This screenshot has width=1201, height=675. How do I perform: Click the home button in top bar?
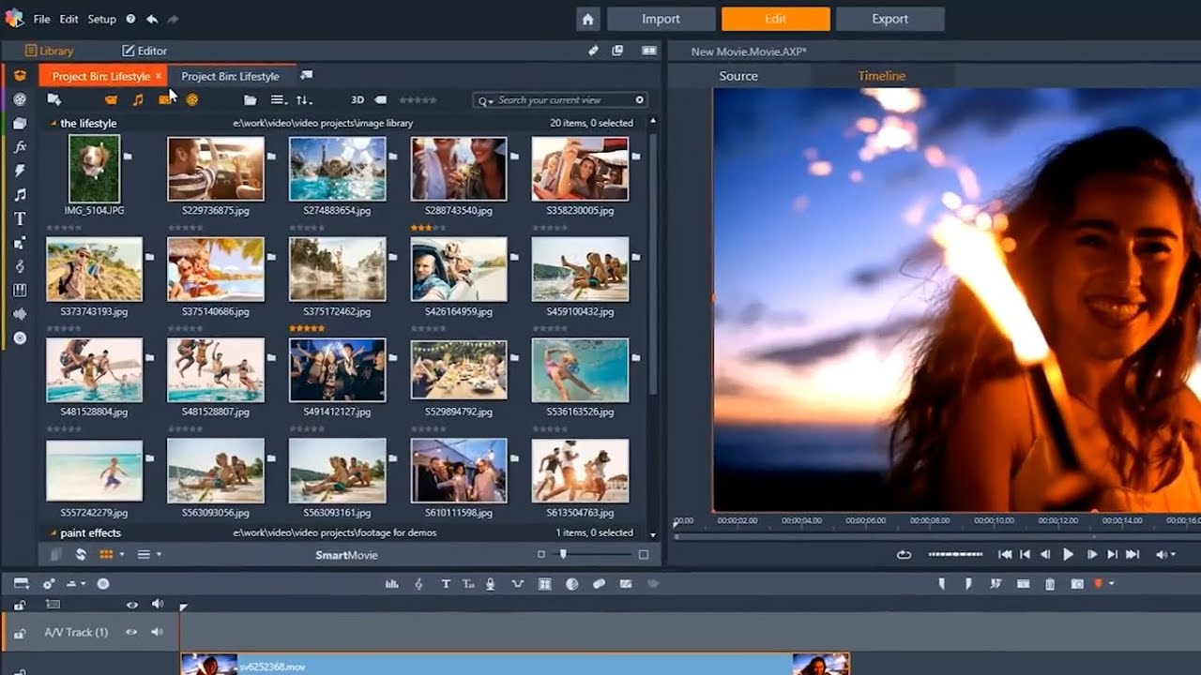587,19
